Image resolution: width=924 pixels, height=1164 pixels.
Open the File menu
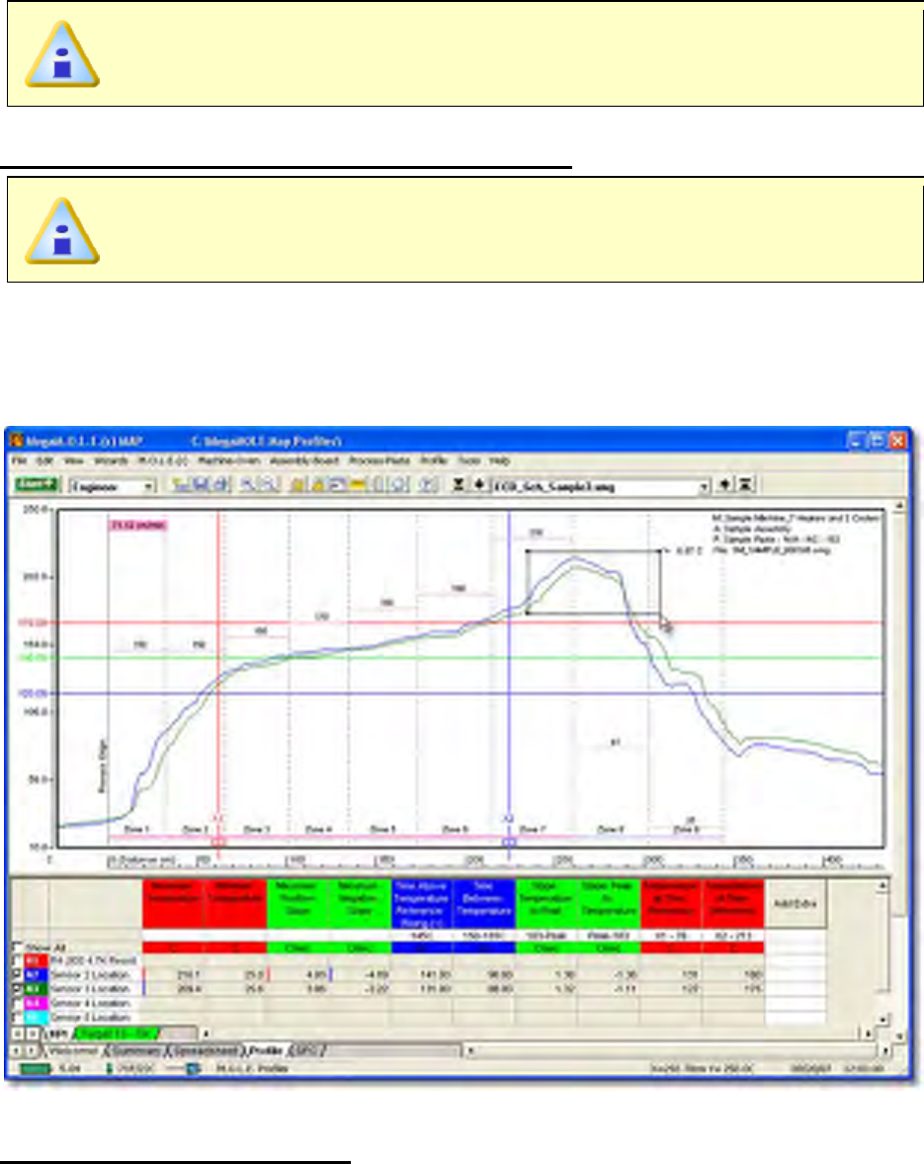(20, 461)
